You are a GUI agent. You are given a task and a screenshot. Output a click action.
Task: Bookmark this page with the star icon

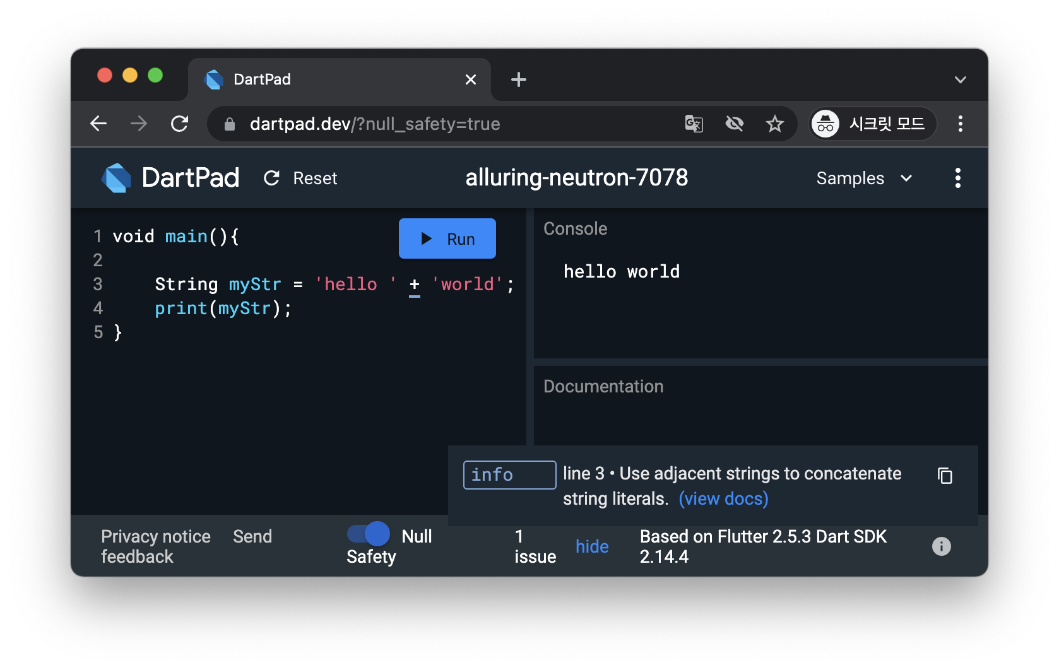tap(775, 124)
